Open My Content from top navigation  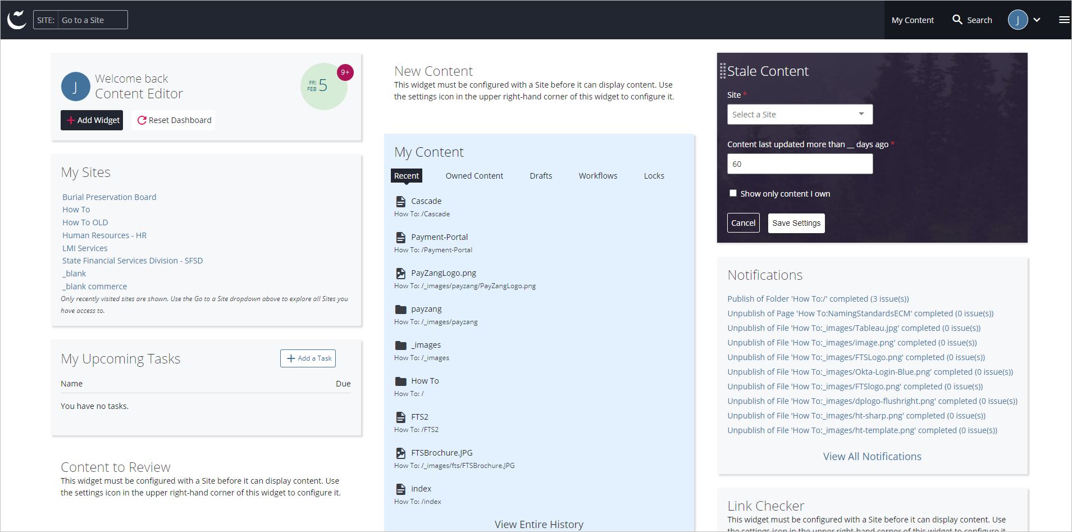(912, 20)
